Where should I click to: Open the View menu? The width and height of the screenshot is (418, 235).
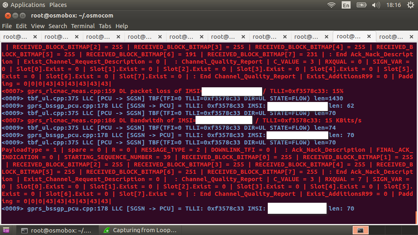point(38,26)
